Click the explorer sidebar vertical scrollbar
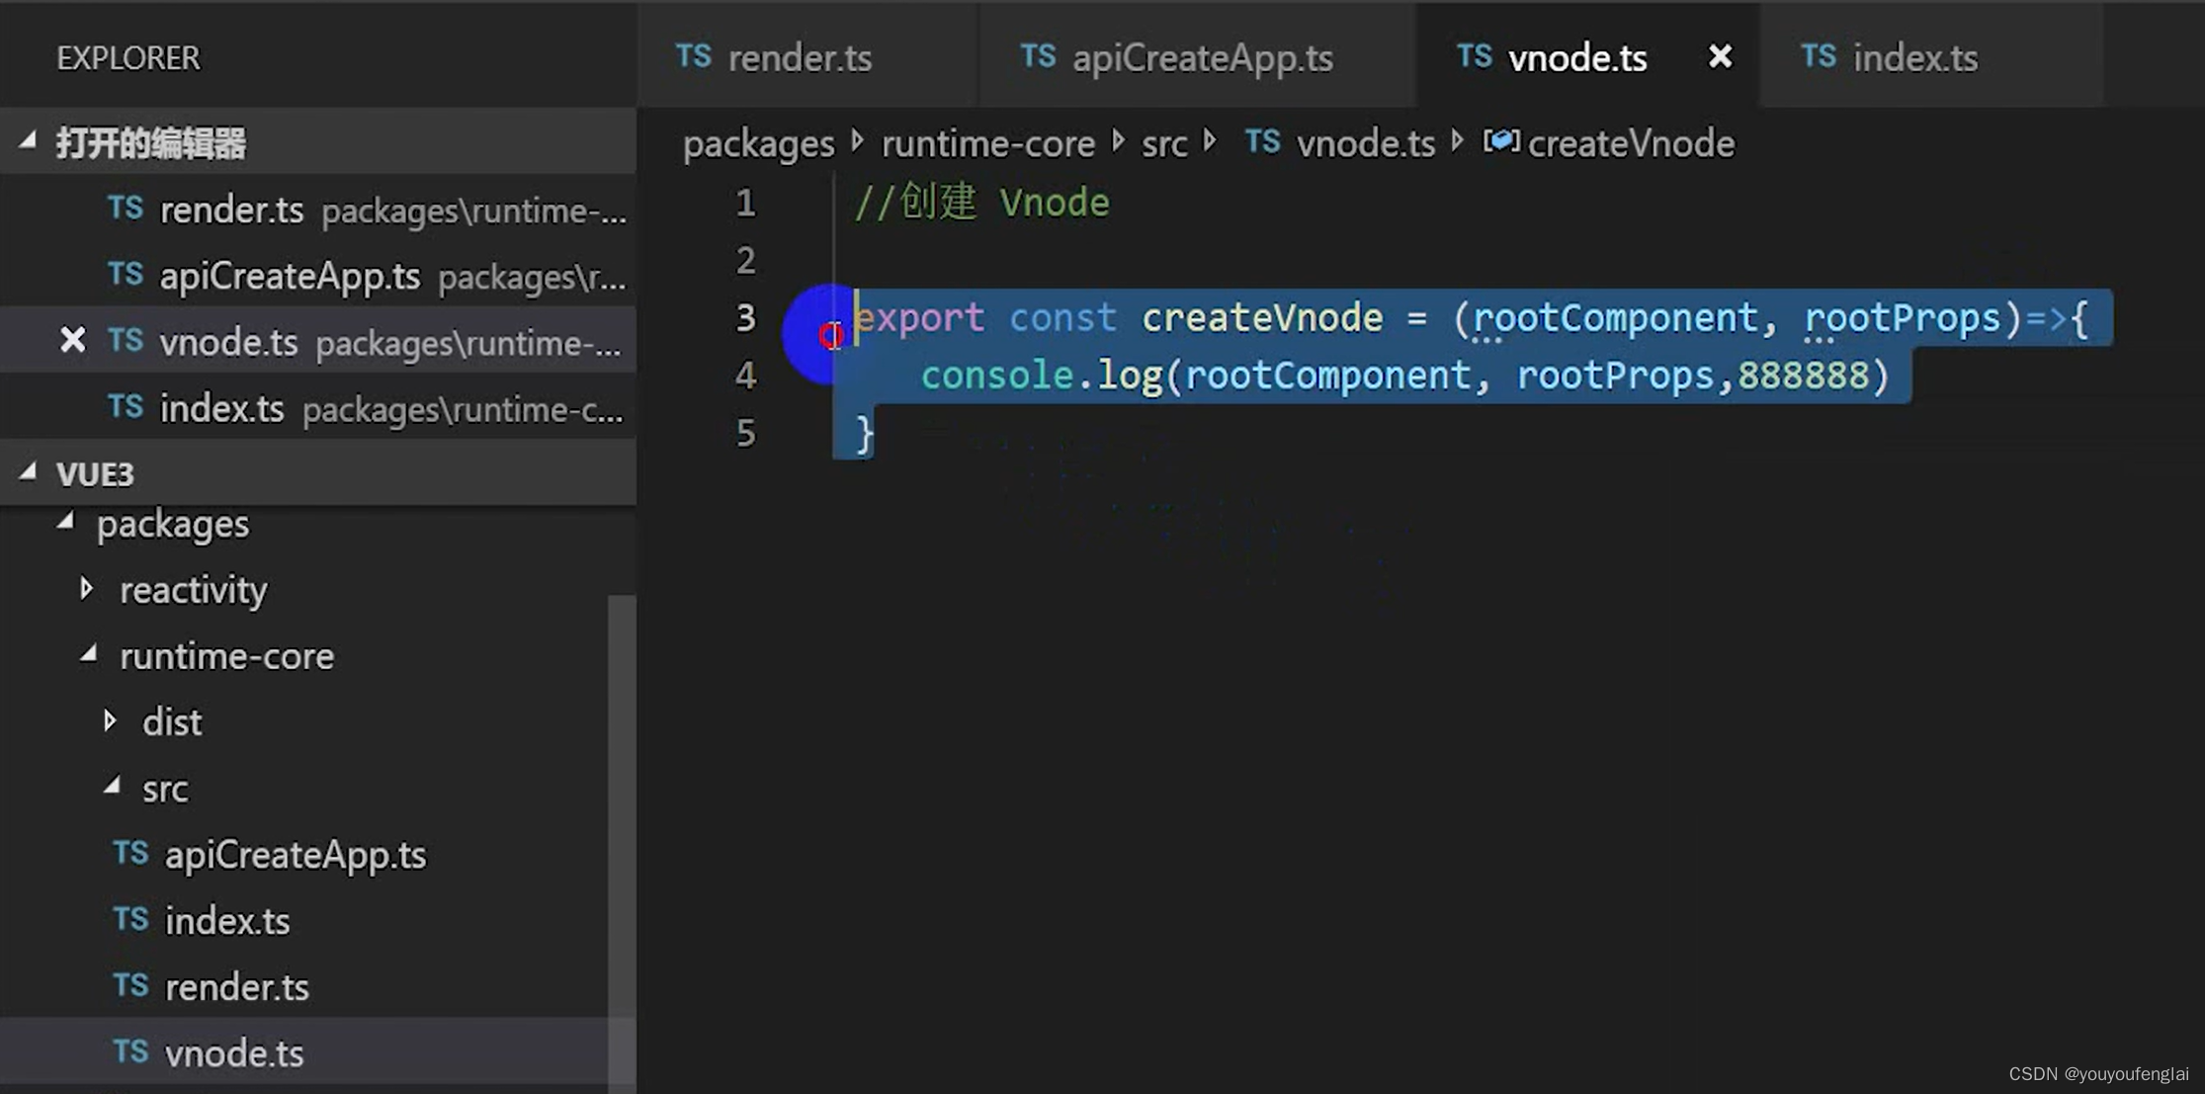 pos(622,842)
